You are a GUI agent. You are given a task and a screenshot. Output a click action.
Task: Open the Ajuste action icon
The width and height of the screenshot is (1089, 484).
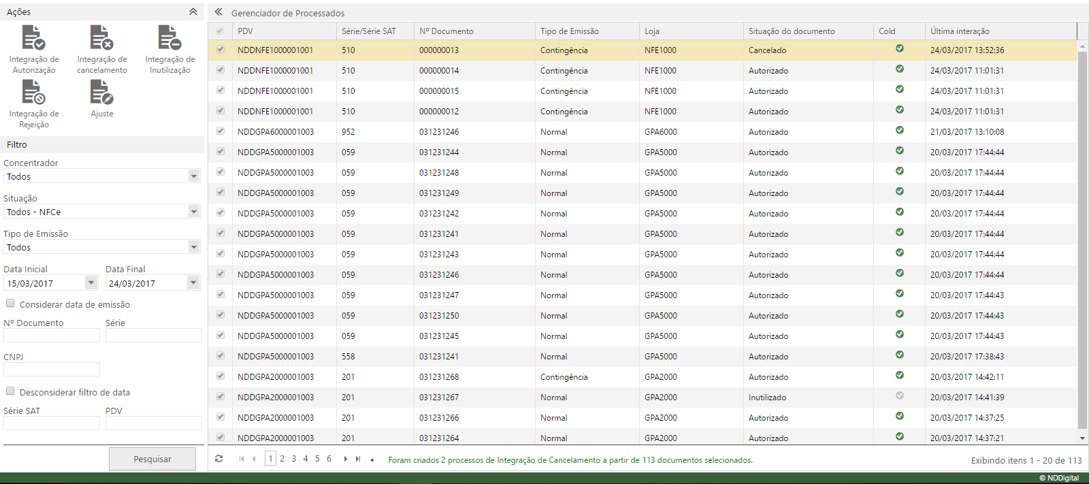tap(101, 93)
